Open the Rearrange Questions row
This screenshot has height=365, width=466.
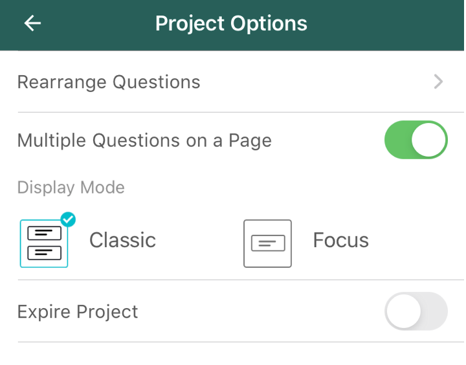[x=109, y=82]
